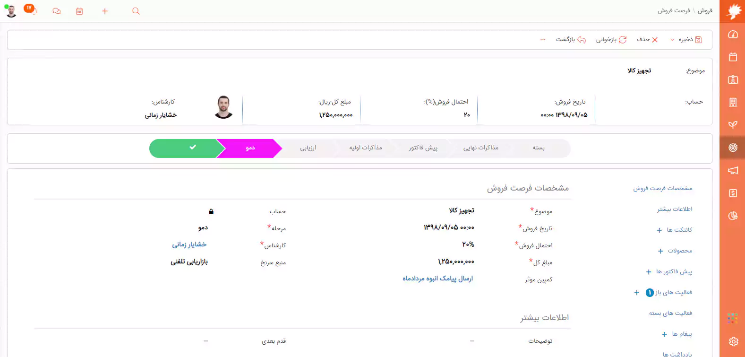This screenshot has height=357, width=745.
Task: Open the reports pie chart sidebar icon
Action: 733,216
